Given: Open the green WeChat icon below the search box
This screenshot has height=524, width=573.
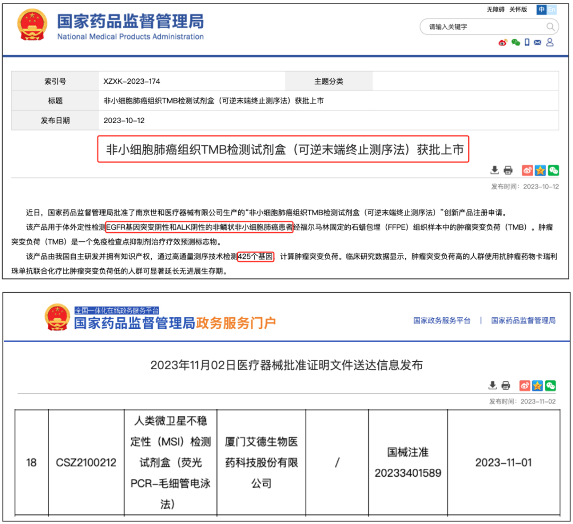Looking at the screenshot, I should click(x=516, y=42).
